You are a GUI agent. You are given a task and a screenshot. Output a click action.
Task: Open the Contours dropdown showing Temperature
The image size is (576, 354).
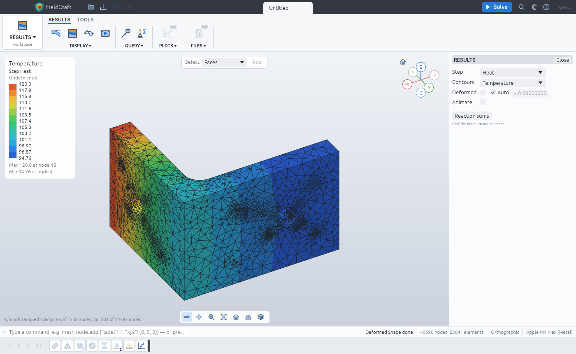point(513,83)
